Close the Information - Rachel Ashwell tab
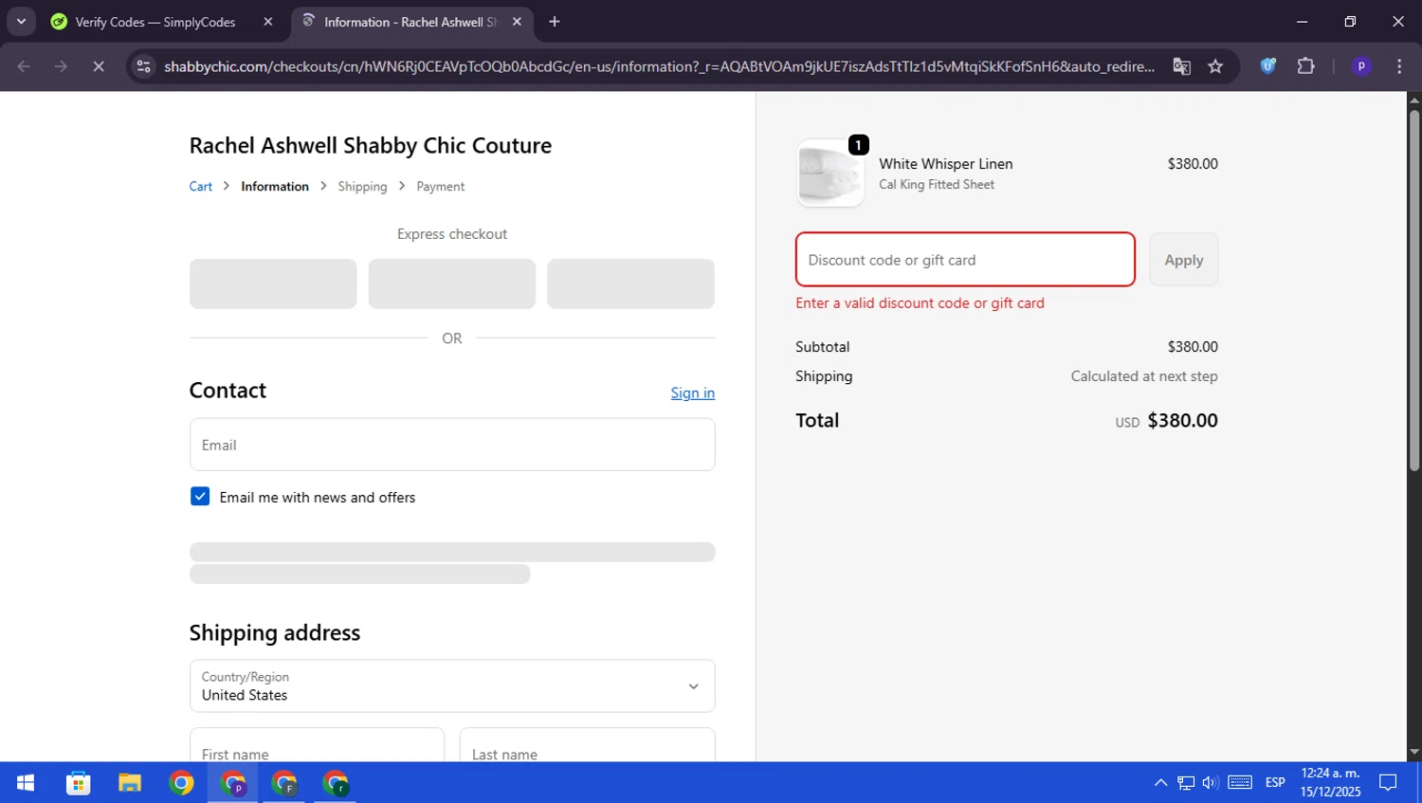Image resolution: width=1422 pixels, height=803 pixels. tap(517, 22)
